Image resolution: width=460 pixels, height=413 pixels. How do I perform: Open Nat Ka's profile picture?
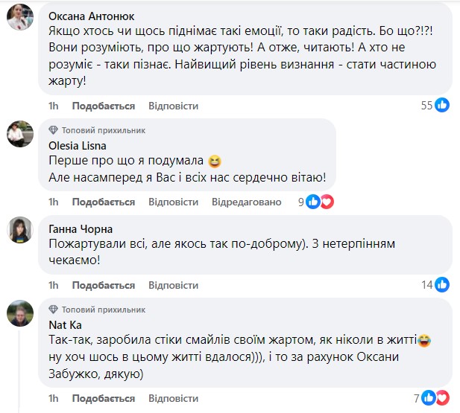(20, 314)
